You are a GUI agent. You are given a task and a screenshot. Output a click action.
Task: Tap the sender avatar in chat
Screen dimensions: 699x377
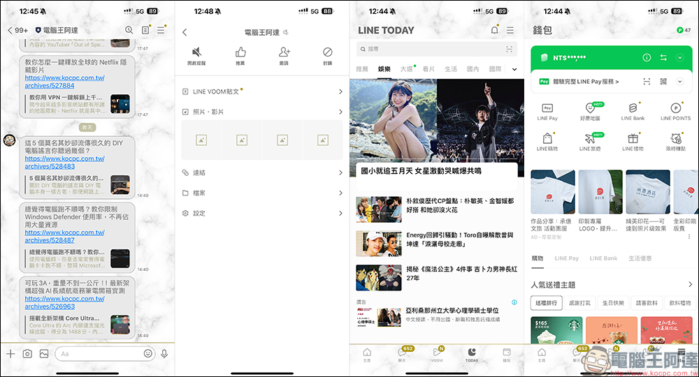(9, 140)
